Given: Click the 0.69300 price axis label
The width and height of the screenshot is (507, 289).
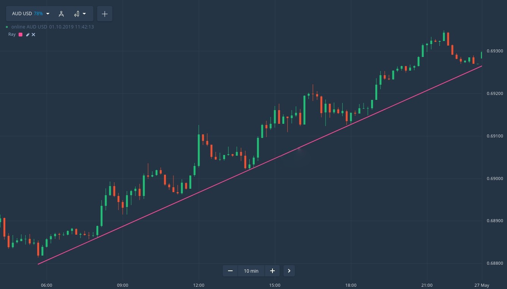Looking at the screenshot, I should [x=494, y=51].
